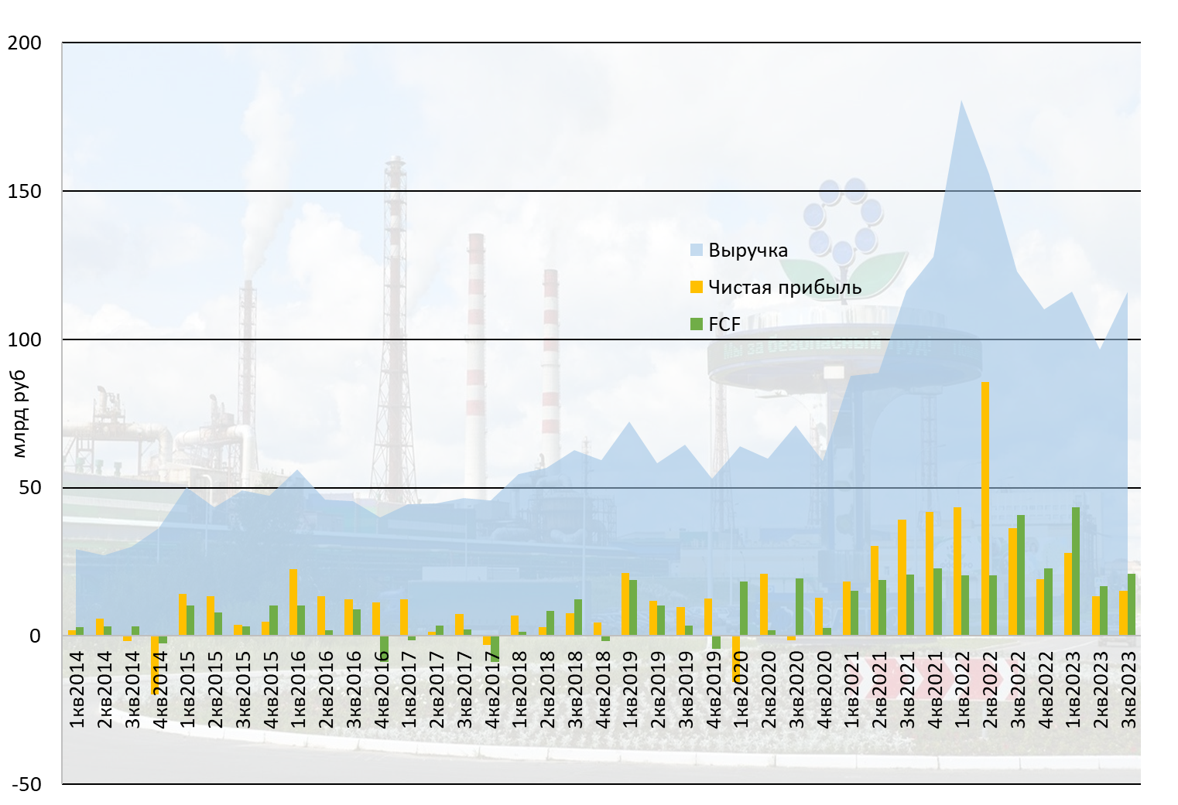Click the 100 value on the vertical axis

click(25, 339)
